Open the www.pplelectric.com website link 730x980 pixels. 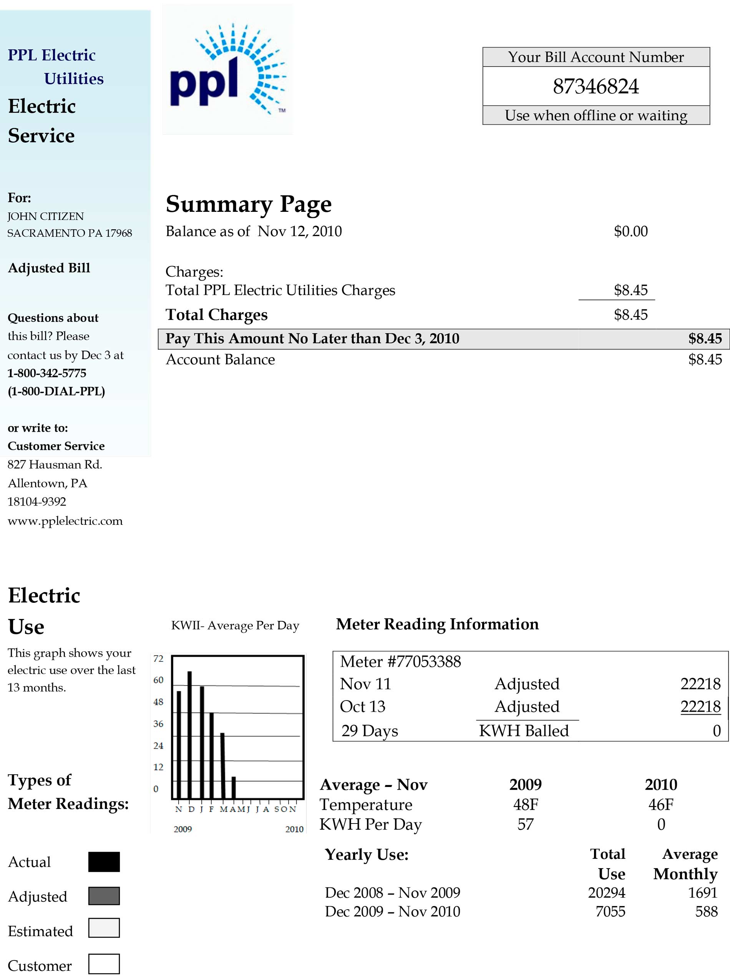click(65, 521)
